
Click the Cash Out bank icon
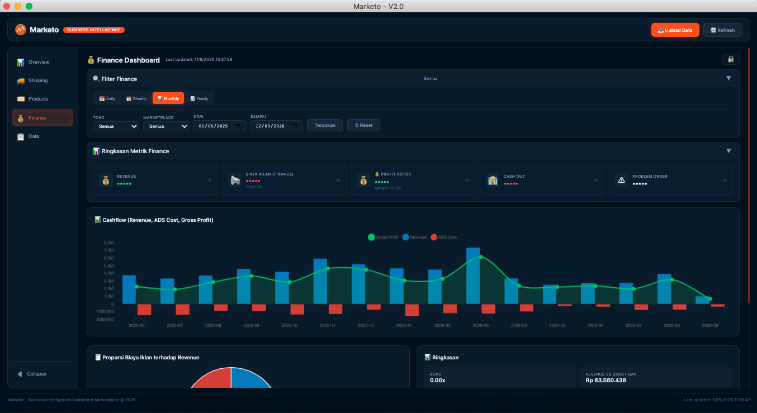point(493,180)
